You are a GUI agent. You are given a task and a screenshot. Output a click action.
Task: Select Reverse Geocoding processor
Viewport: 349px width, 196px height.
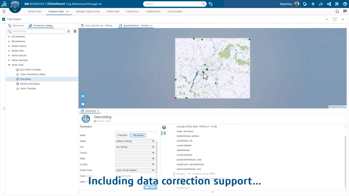29,84
